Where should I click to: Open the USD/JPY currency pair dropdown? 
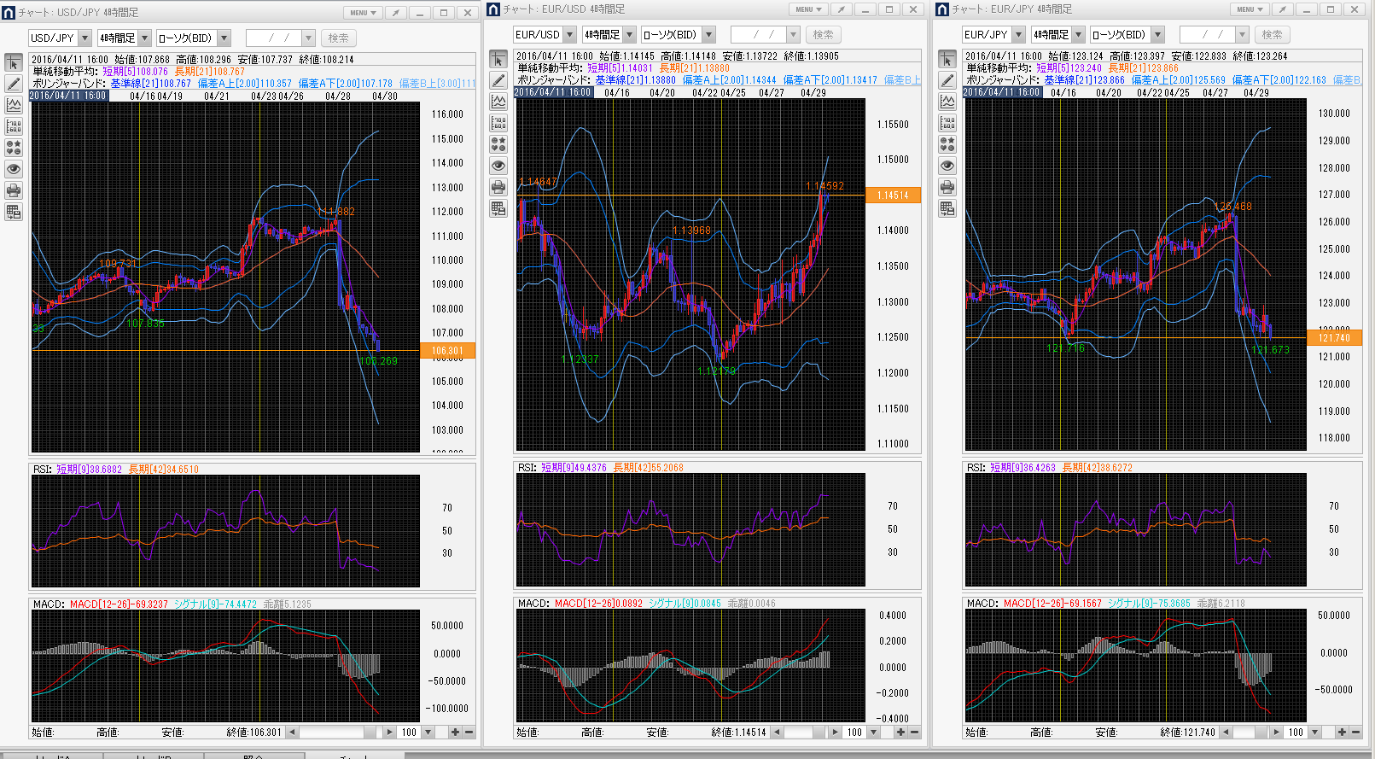coord(84,38)
